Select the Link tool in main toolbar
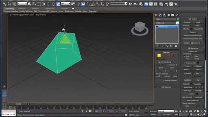This screenshot has width=208, height=117. 5,4
